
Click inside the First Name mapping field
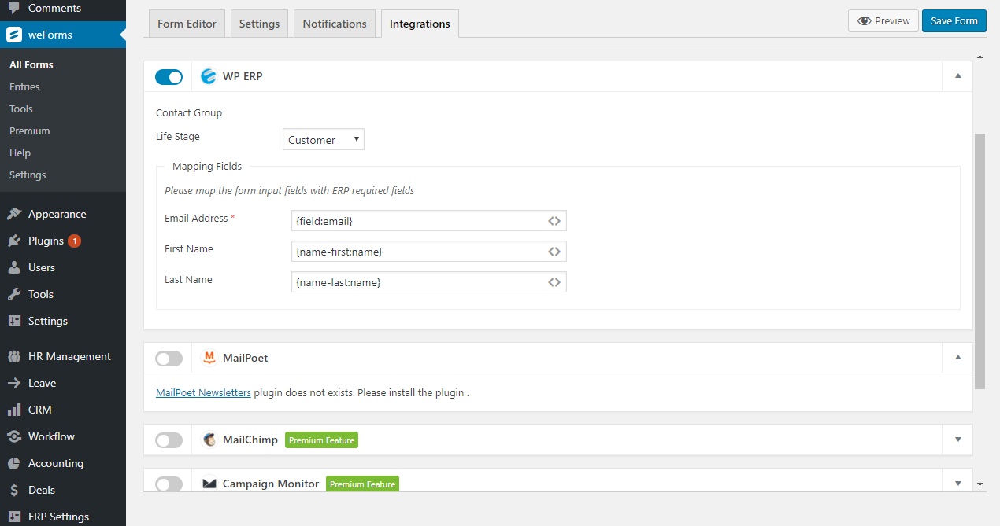tap(417, 251)
